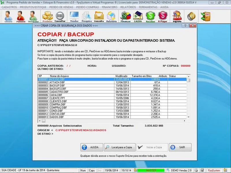Open the Cliente toolbar icon
This screenshot has width=231, height=173.
(x=8, y=16)
